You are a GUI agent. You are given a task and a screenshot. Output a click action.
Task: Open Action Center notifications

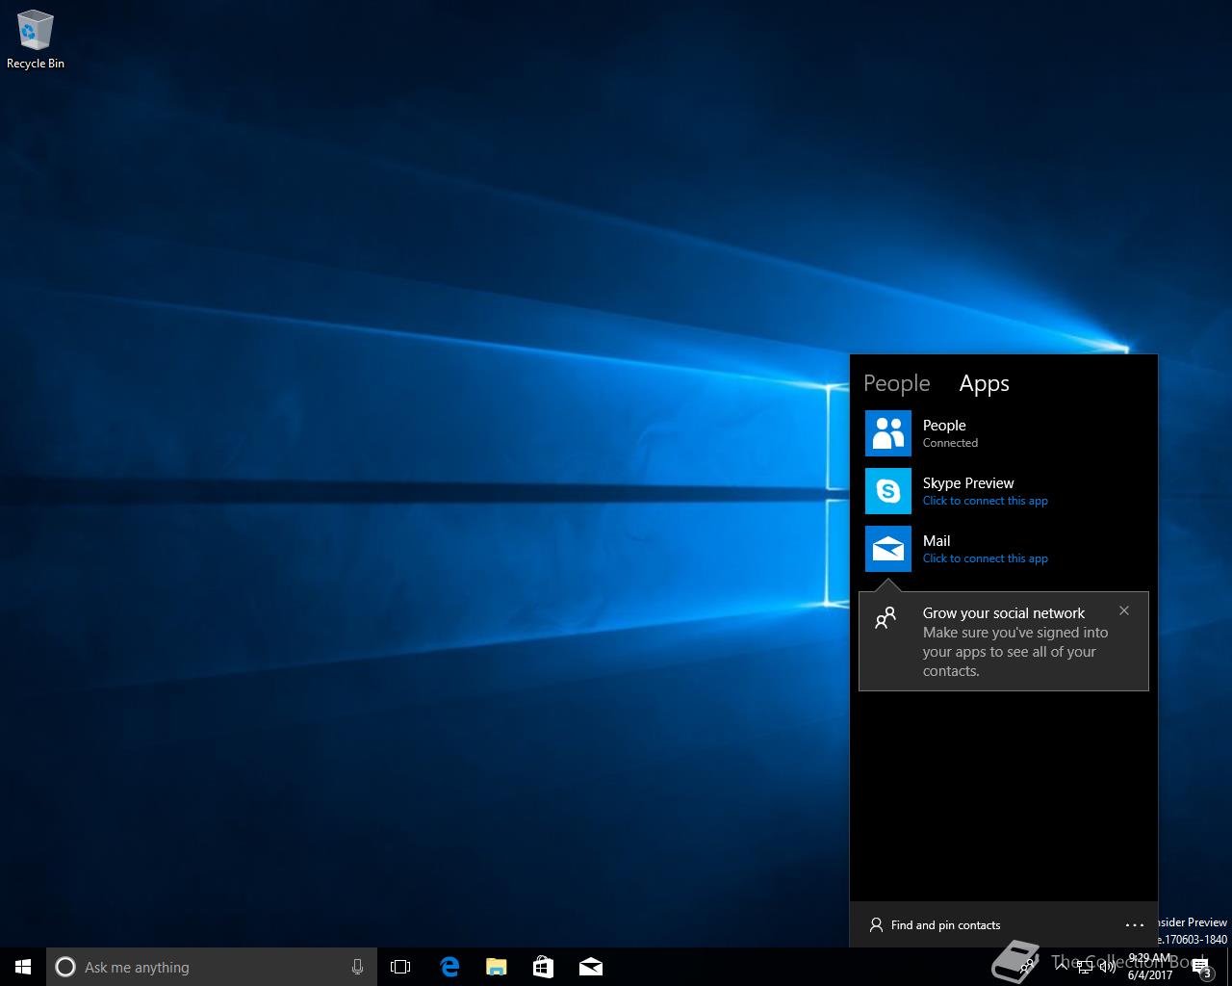click(x=1201, y=967)
